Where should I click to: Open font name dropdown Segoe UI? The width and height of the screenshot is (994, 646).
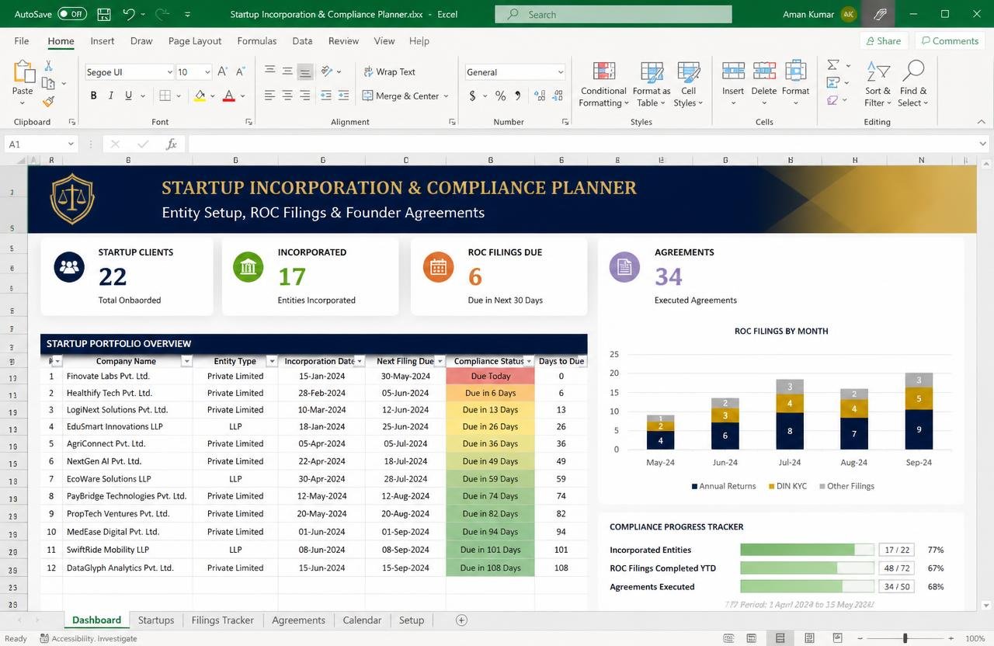[169, 72]
